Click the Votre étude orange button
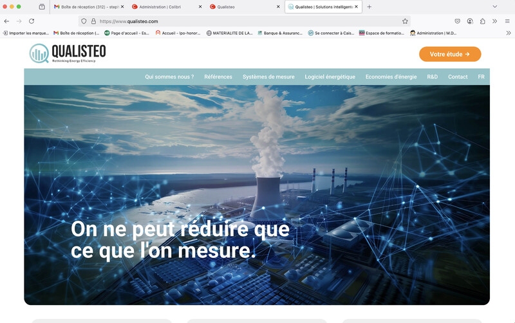Viewport: 515px width, 323px height. 449,54
